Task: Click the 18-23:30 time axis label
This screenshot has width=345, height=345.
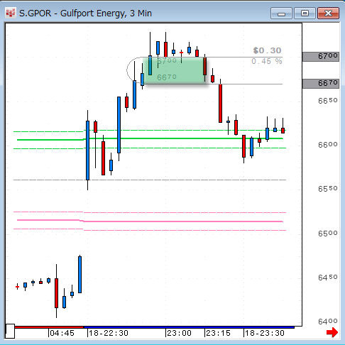Action: tap(265, 333)
